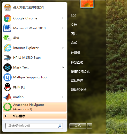Expand Microsoft Word 2010 recent files arrow

coord(63,28)
